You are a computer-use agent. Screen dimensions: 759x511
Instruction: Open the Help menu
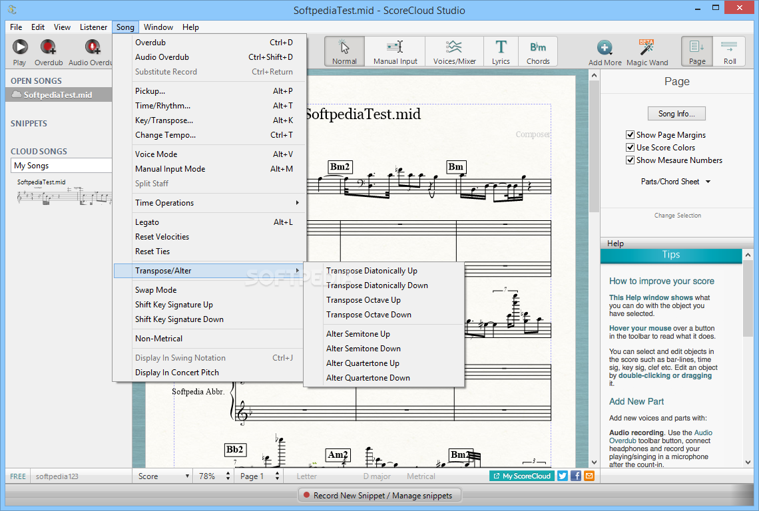point(190,27)
